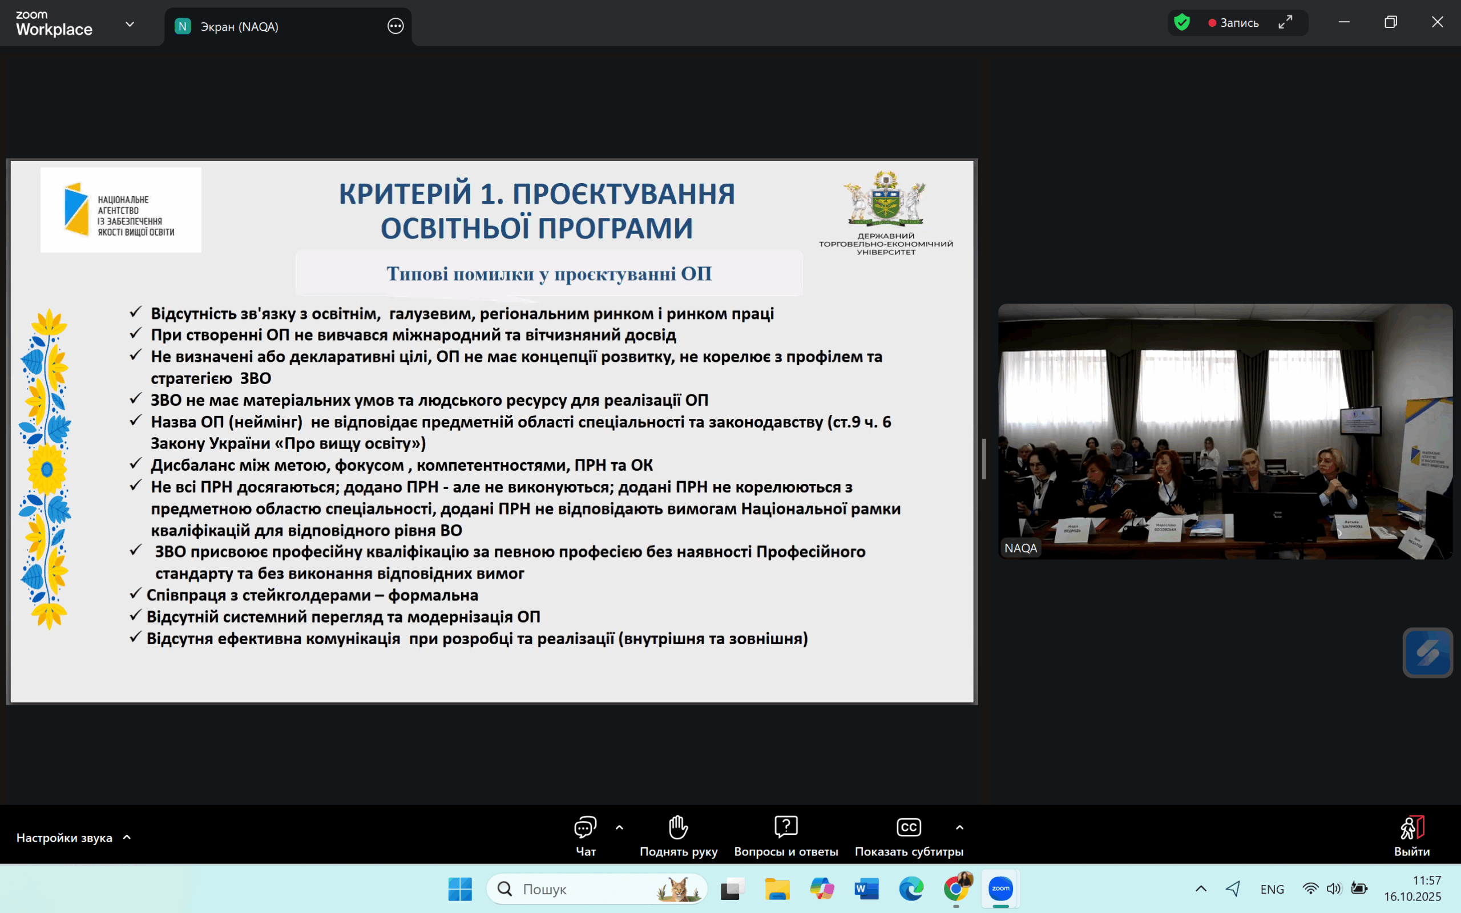
Task: Open Microsoft Word from taskbar
Action: point(866,889)
